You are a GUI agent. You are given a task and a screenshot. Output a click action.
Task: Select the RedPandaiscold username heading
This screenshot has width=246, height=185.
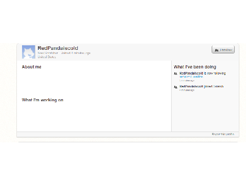coord(58,48)
